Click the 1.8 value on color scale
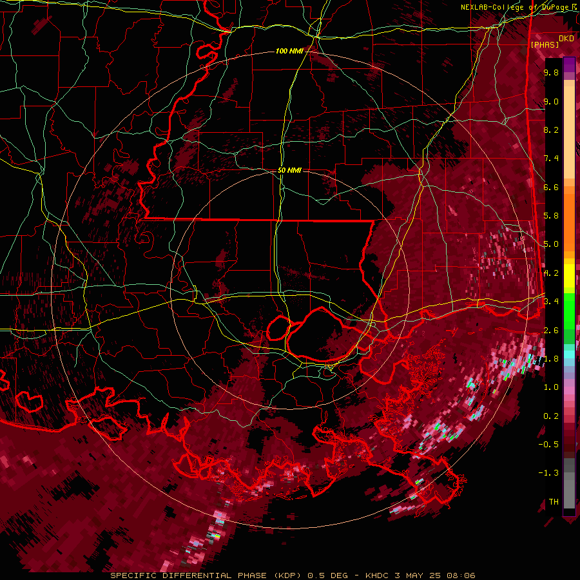The width and height of the screenshot is (580, 580). coord(551,359)
